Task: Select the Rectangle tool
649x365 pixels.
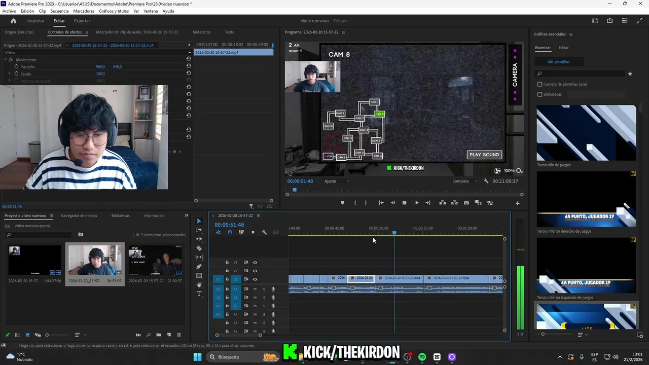Action: coord(199,276)
